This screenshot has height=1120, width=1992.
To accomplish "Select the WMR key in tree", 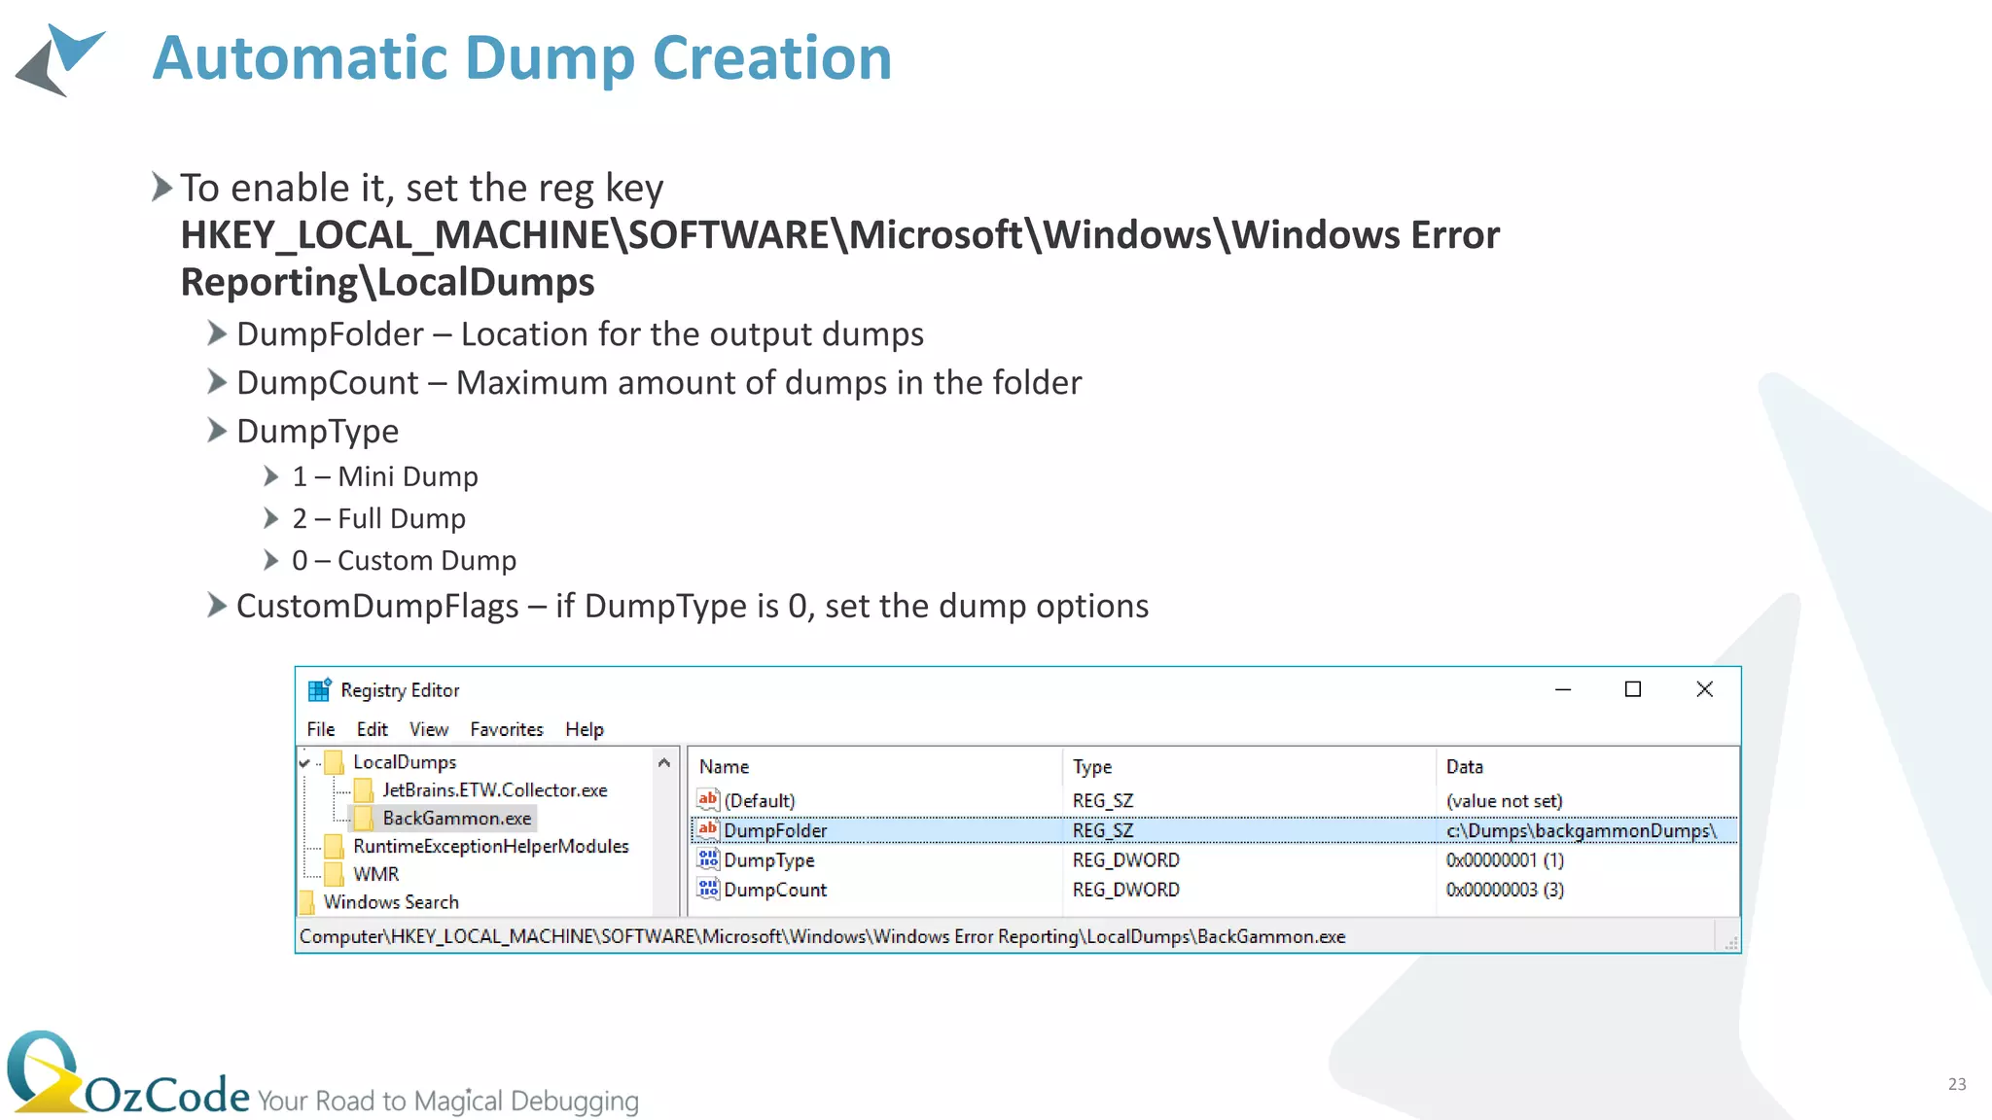I will pos(375,874).
